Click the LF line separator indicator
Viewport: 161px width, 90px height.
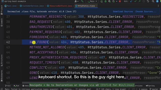[x=129, y=89]
